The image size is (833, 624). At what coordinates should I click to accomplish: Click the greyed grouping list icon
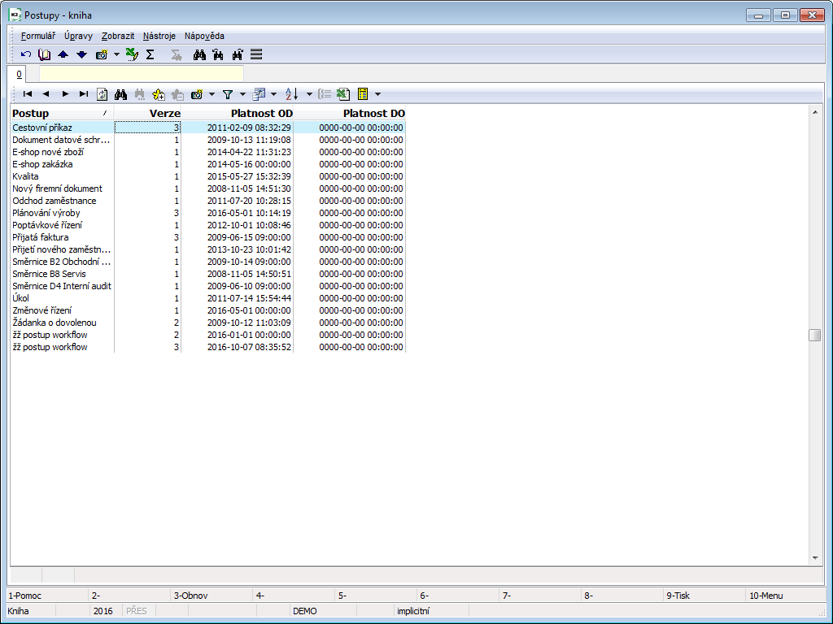(x=325, y=94)
